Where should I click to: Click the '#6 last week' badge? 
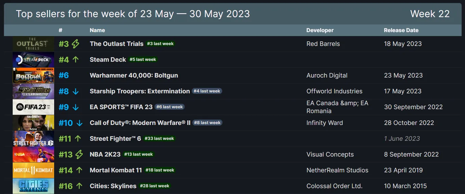pyautogui.click(x=170, y=107)
